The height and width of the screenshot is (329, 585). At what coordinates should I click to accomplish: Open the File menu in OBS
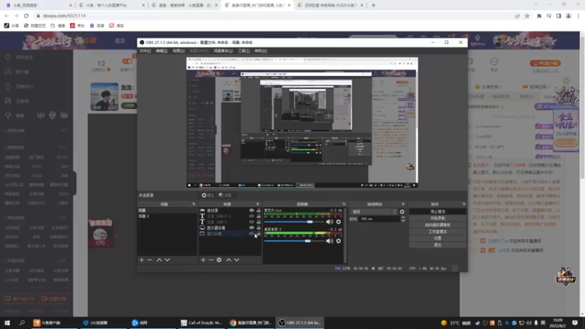145,50
